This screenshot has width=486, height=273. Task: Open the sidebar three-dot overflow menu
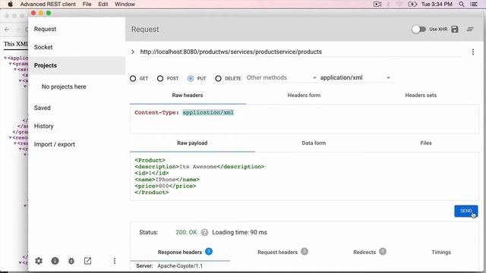(115, 261)
